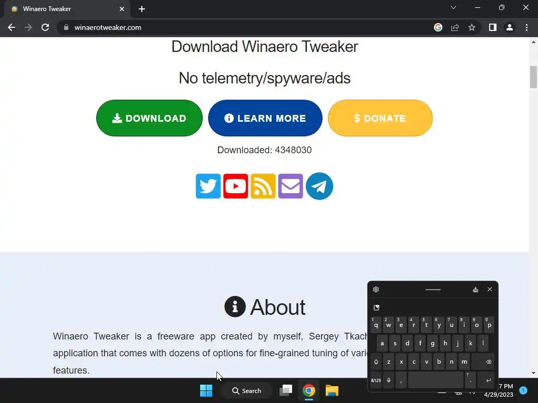Viewport: 538px width, 403px height.
Task: Click the taskbar Search box
Action: point(246,390)
